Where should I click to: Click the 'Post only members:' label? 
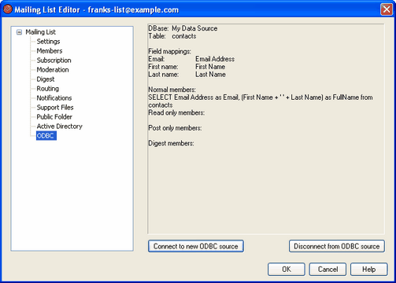(175, 128)
